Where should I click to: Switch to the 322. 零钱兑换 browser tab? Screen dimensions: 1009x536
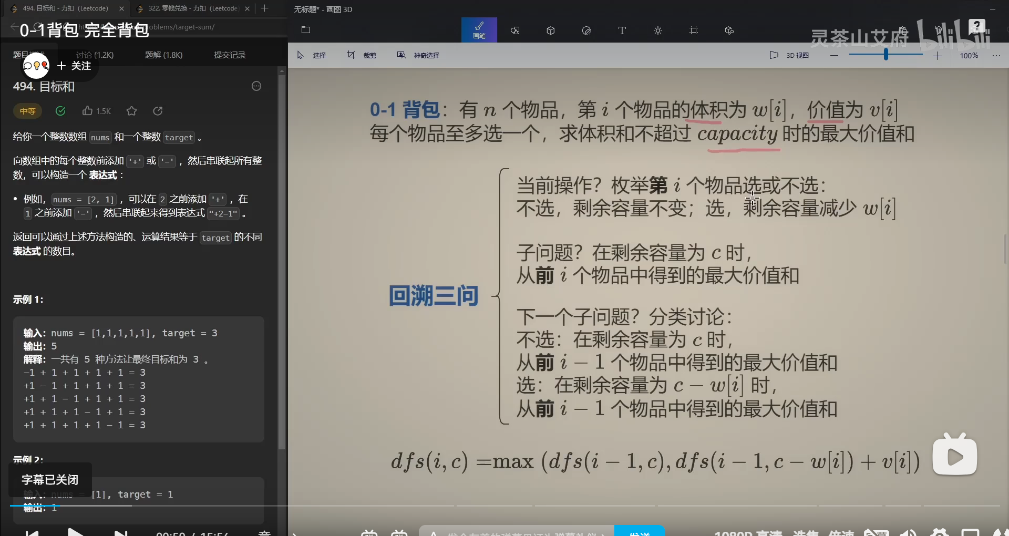[x=192, y=8]
